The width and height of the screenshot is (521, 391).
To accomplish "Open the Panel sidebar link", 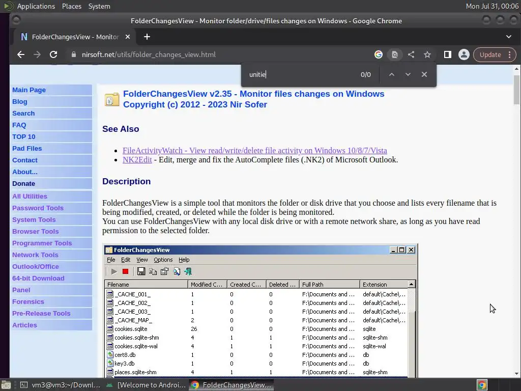I will pyautogui.click(x=21, y=290).
